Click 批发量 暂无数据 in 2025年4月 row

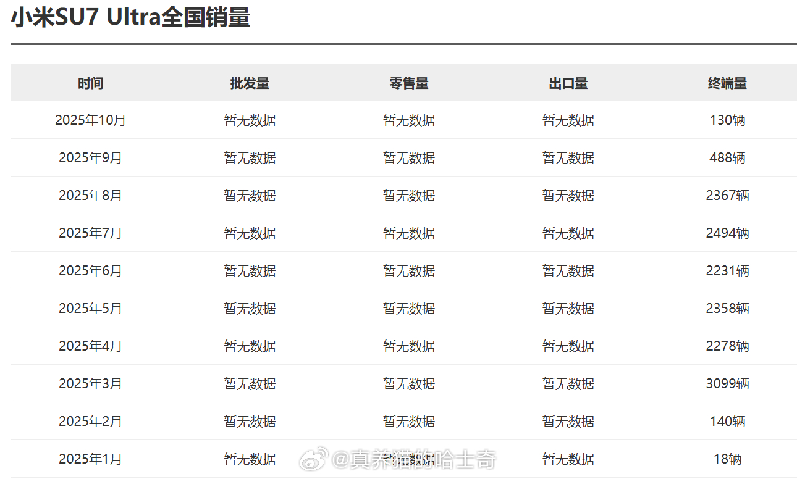(250, 346)
